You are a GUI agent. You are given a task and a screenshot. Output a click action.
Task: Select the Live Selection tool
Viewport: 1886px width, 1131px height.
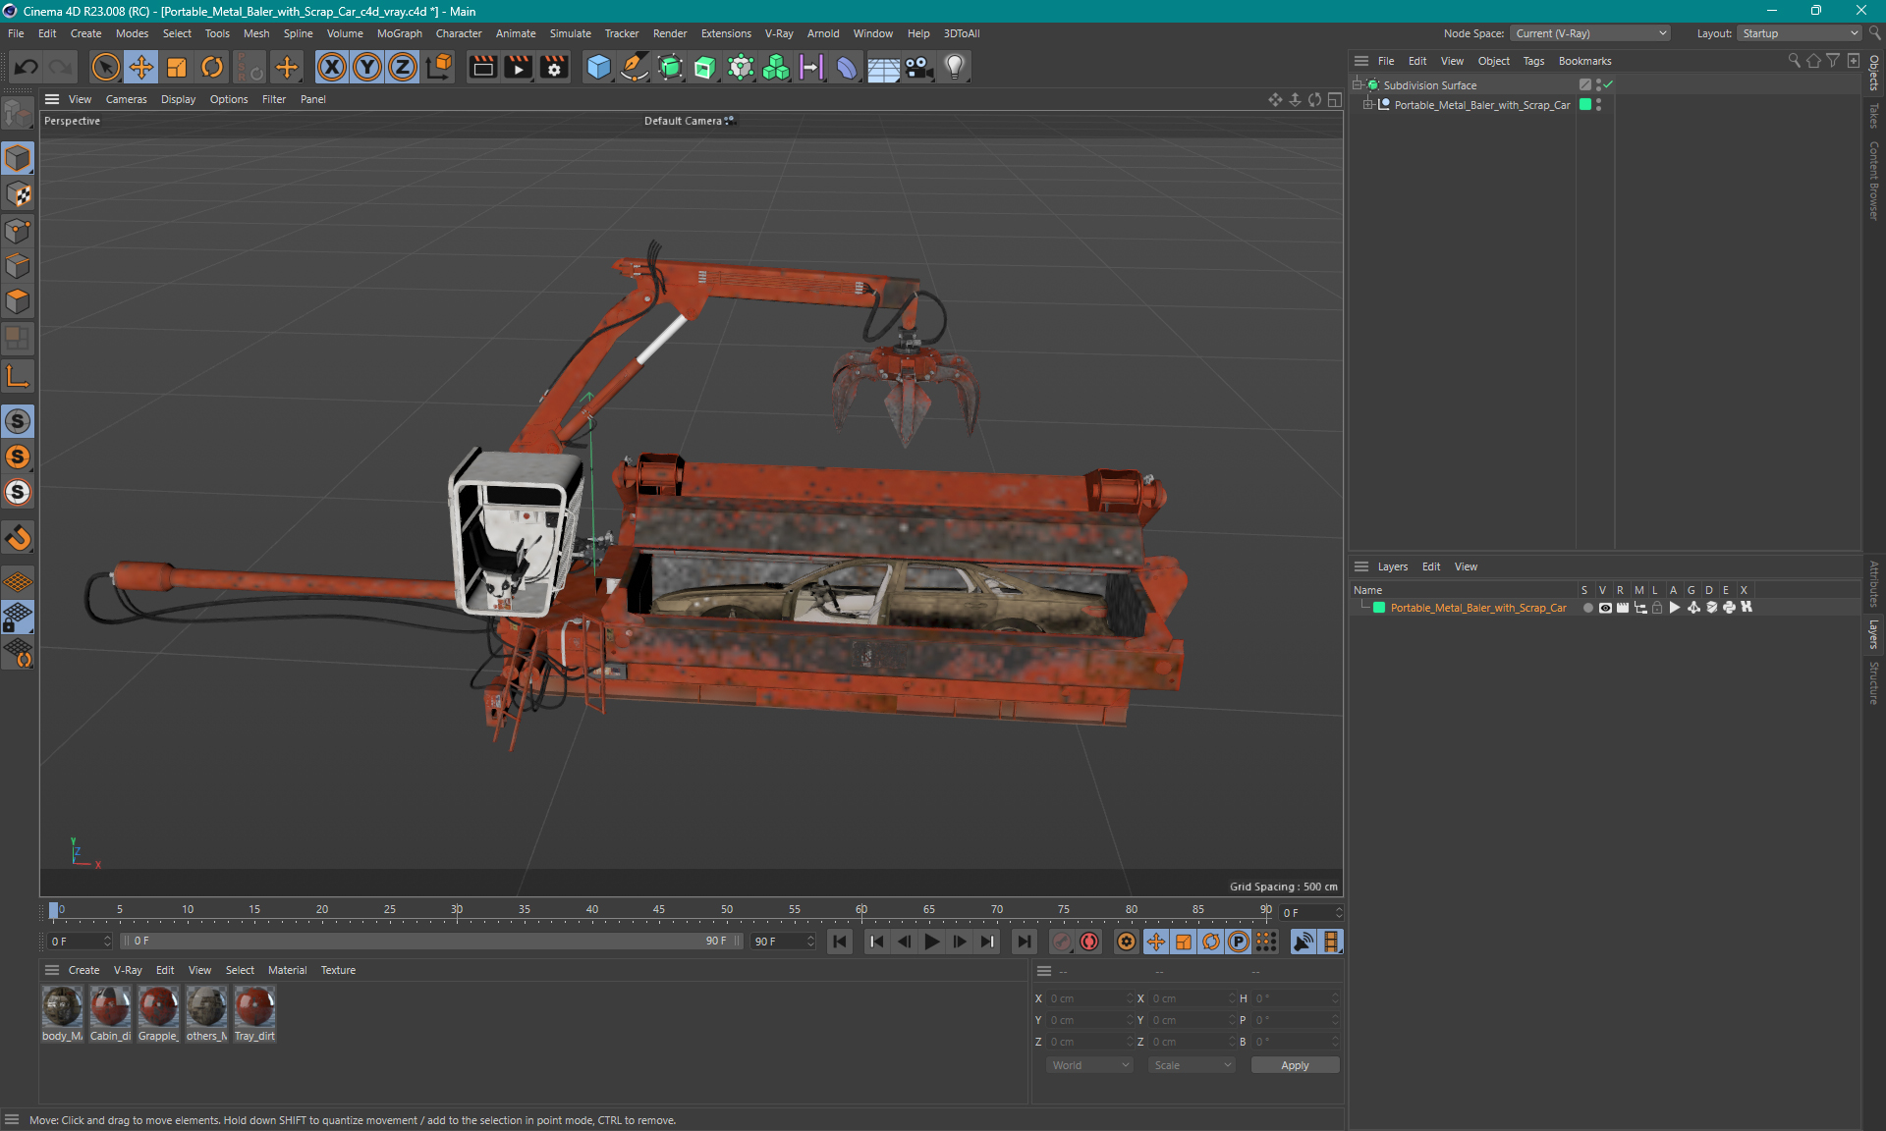[x=105, y=67]
